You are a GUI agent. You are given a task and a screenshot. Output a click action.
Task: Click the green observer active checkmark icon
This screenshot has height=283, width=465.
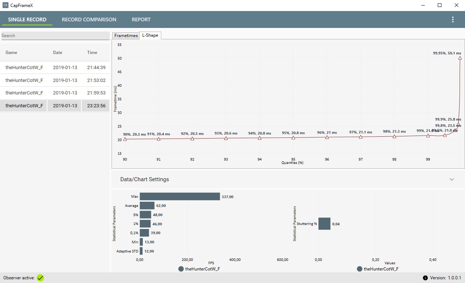point(40,278)
